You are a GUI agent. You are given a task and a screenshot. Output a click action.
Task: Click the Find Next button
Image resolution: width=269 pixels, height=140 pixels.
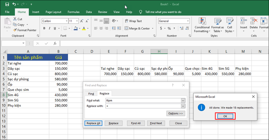[156, 123]
